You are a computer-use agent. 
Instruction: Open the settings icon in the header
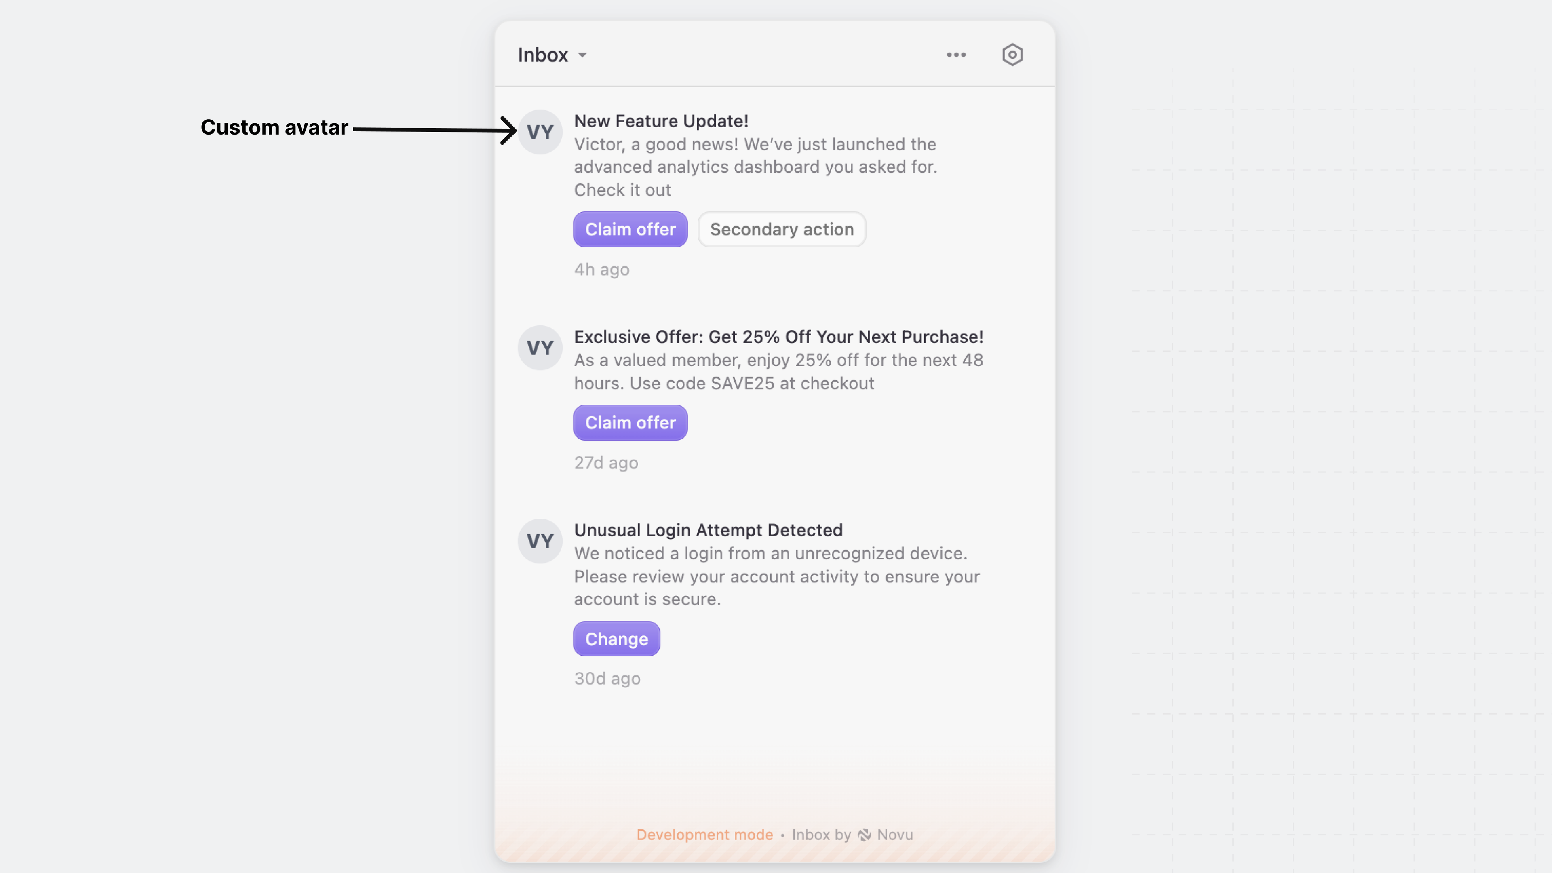point(1012,54)
